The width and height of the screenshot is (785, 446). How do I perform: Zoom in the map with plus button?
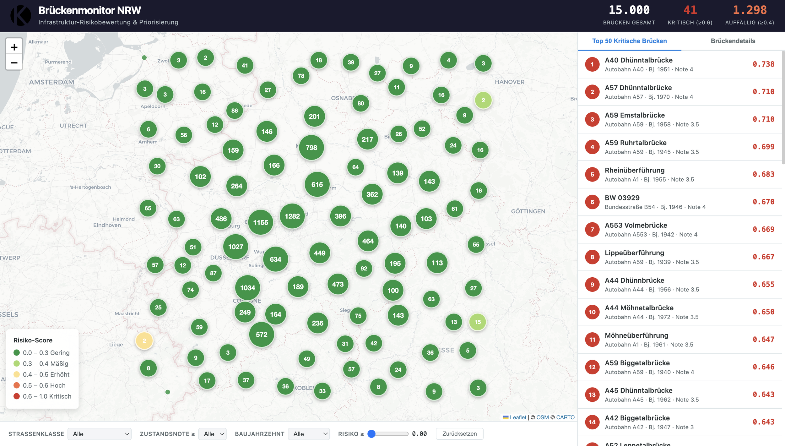[14, 47]
